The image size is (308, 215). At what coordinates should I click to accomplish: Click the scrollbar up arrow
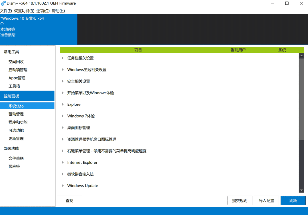[301, 56]
